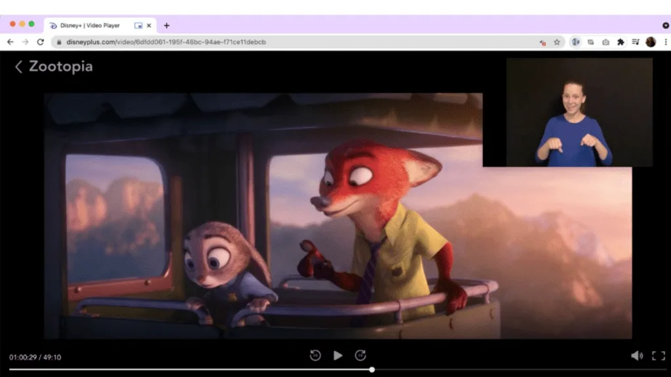671x377 pixels.
Task: Click the Zootopia title text
Action: pyautogui.click(x=61, y=67)
